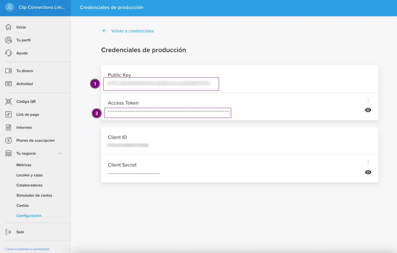Select Actividad in the sidebar
This screenshot has width=397, height=253.
(x=25, y=84)
